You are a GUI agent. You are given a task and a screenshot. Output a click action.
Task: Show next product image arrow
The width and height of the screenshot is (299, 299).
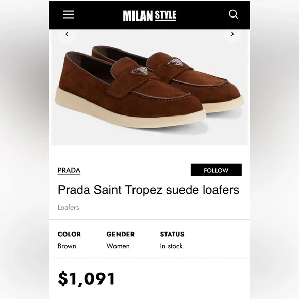click(232, 34)
